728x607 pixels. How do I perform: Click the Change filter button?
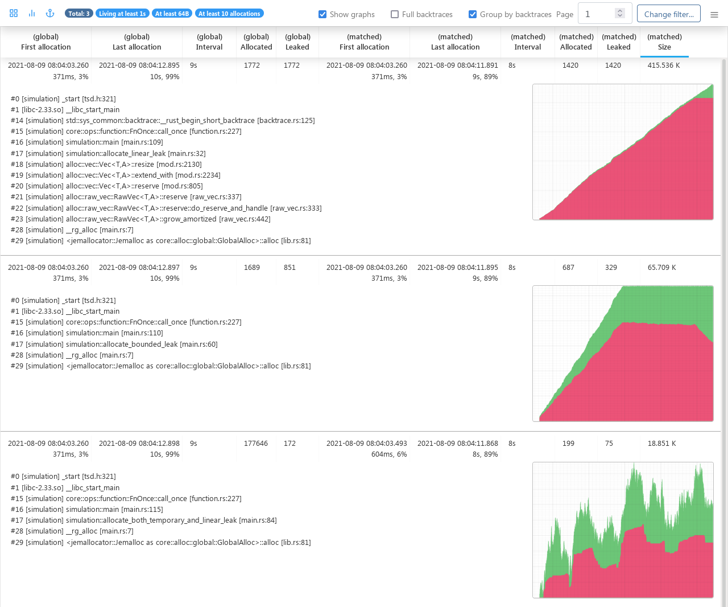pos(669,14)
